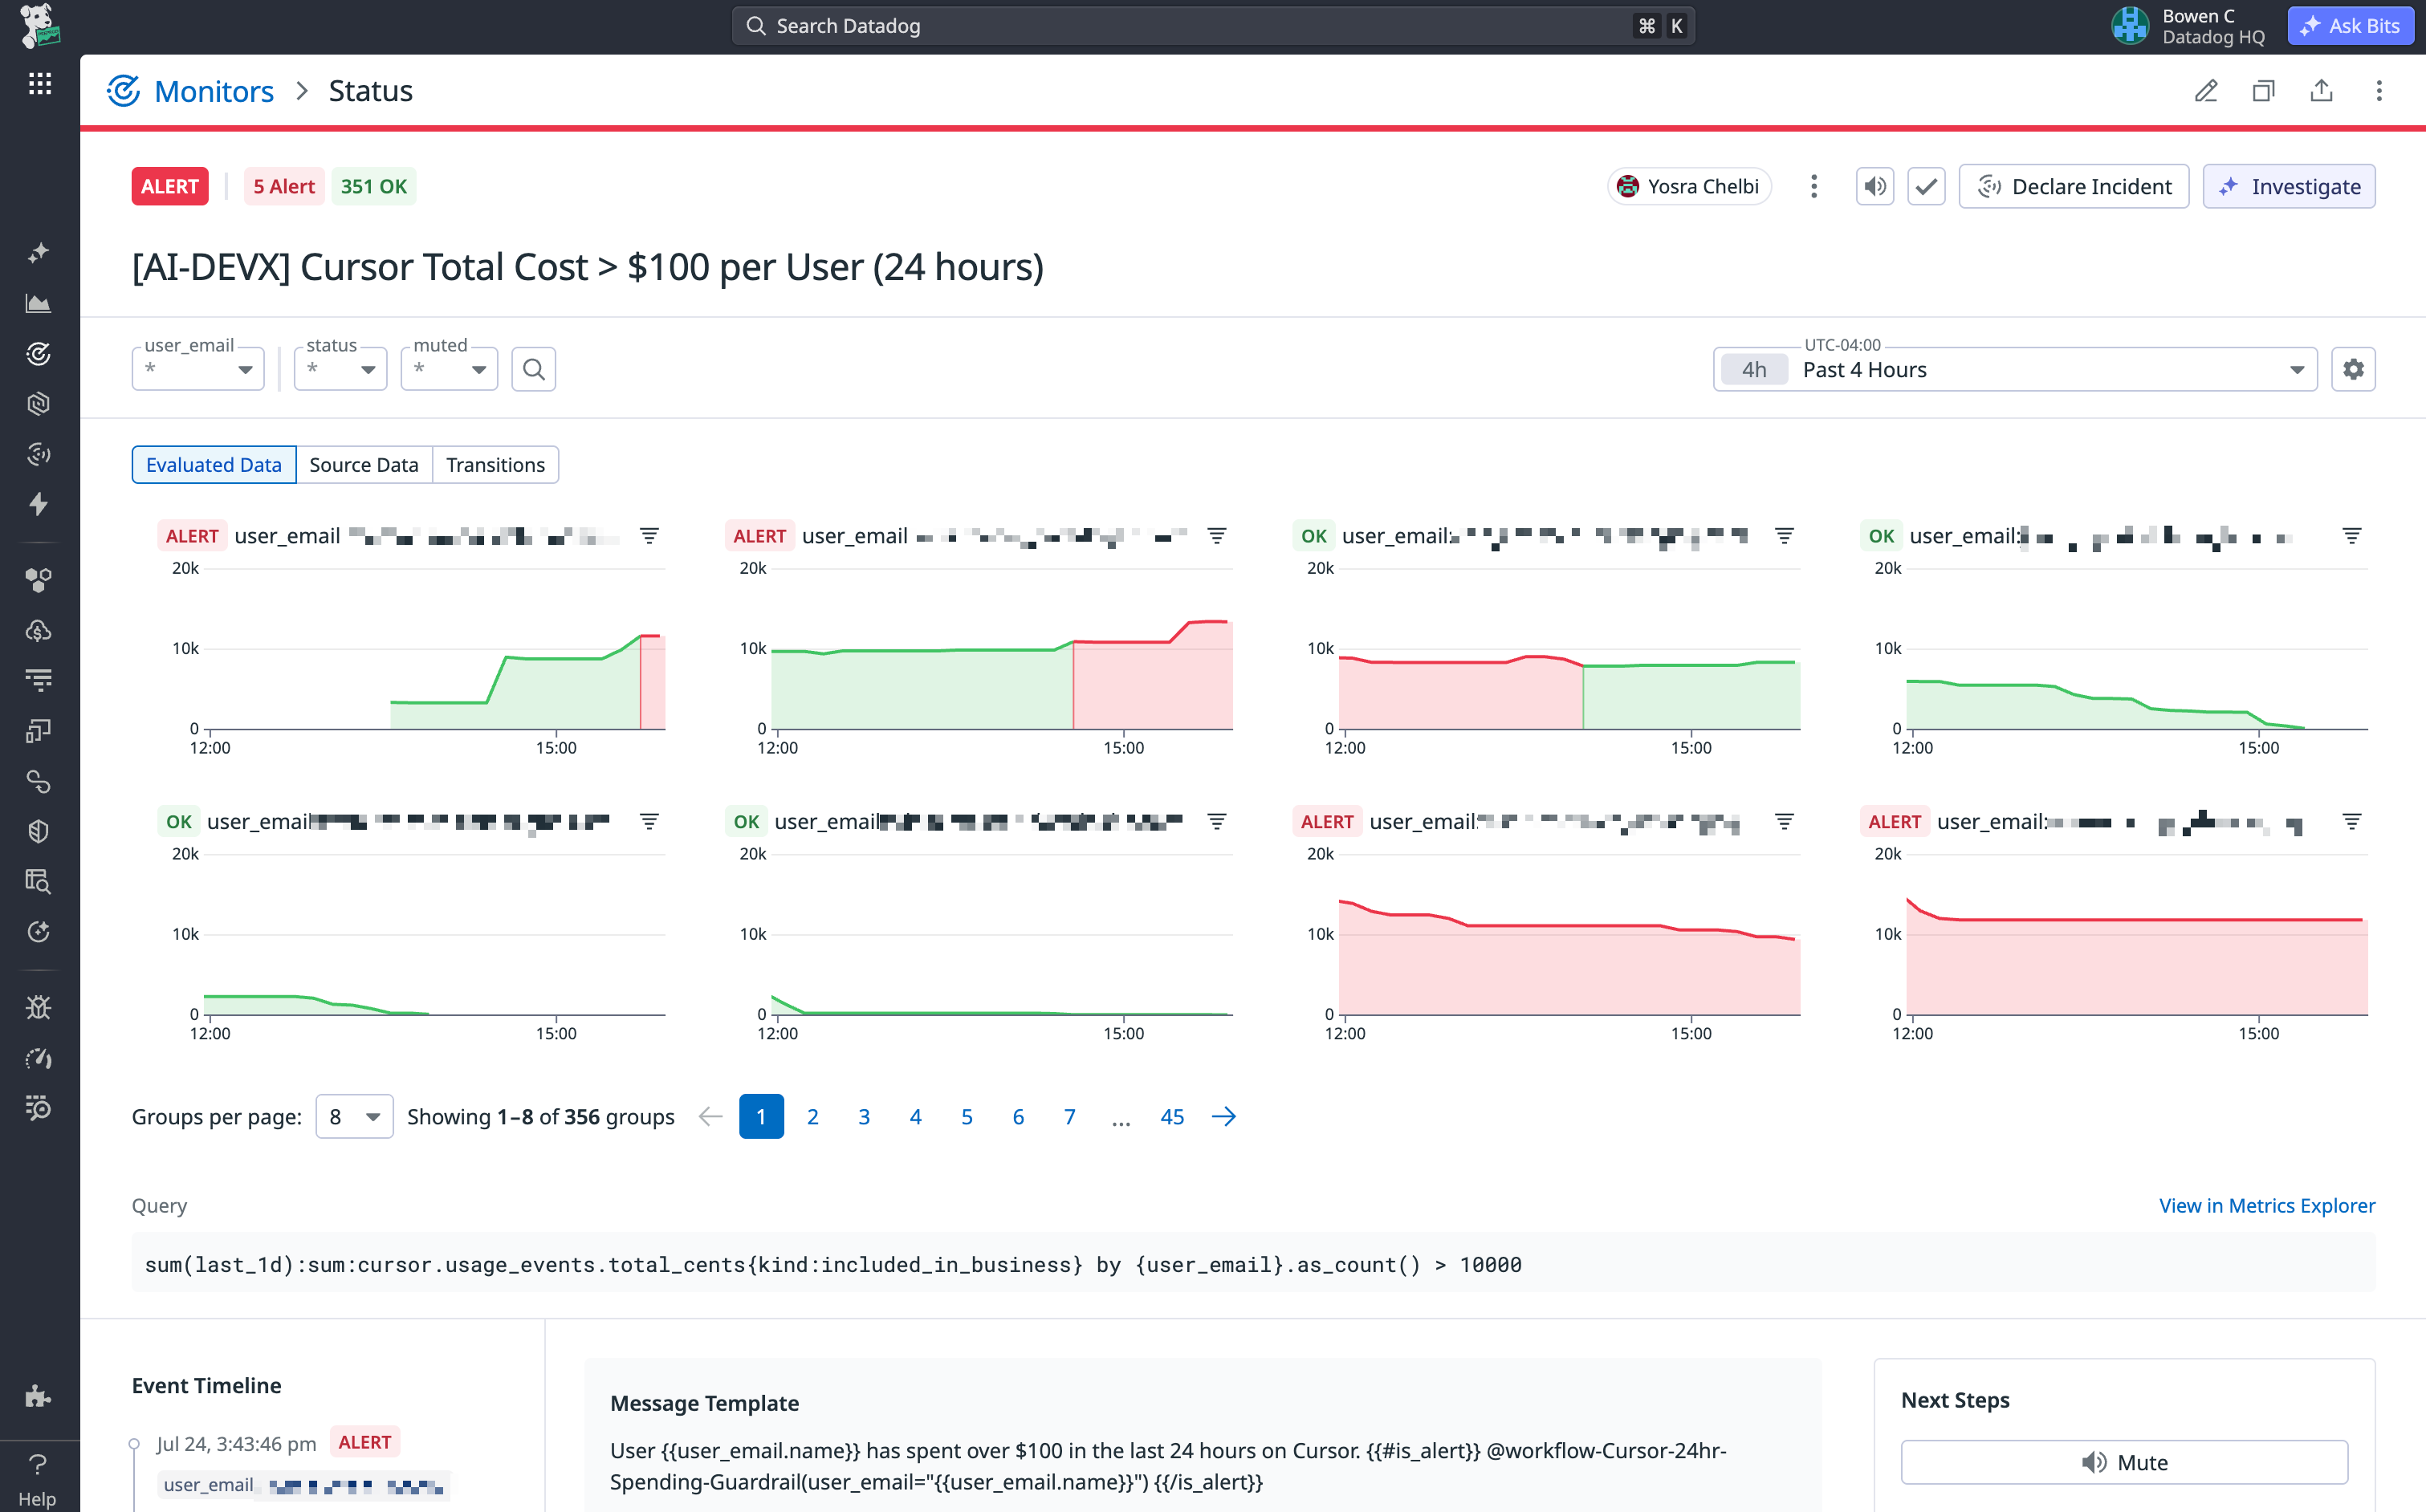Open the lightning bolt sidebar icon

(39, 504)
